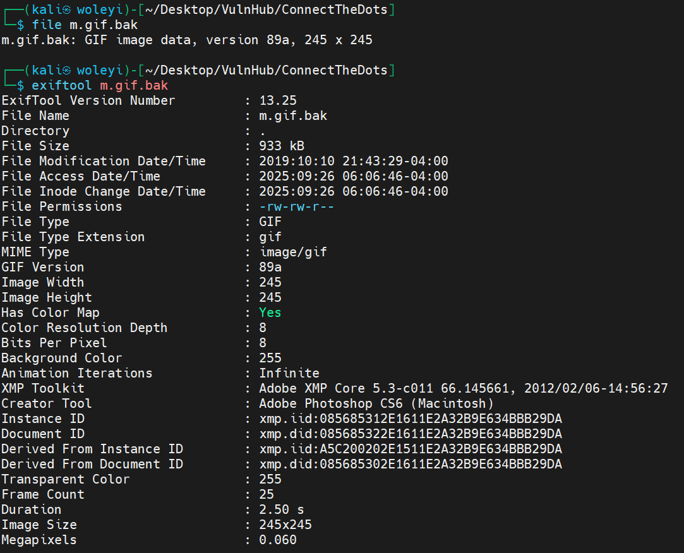684x553 pixels.
Task: Click the "Adobe Photoshop CS6 (Macintosh)" creator text
Action: (376, 403)
